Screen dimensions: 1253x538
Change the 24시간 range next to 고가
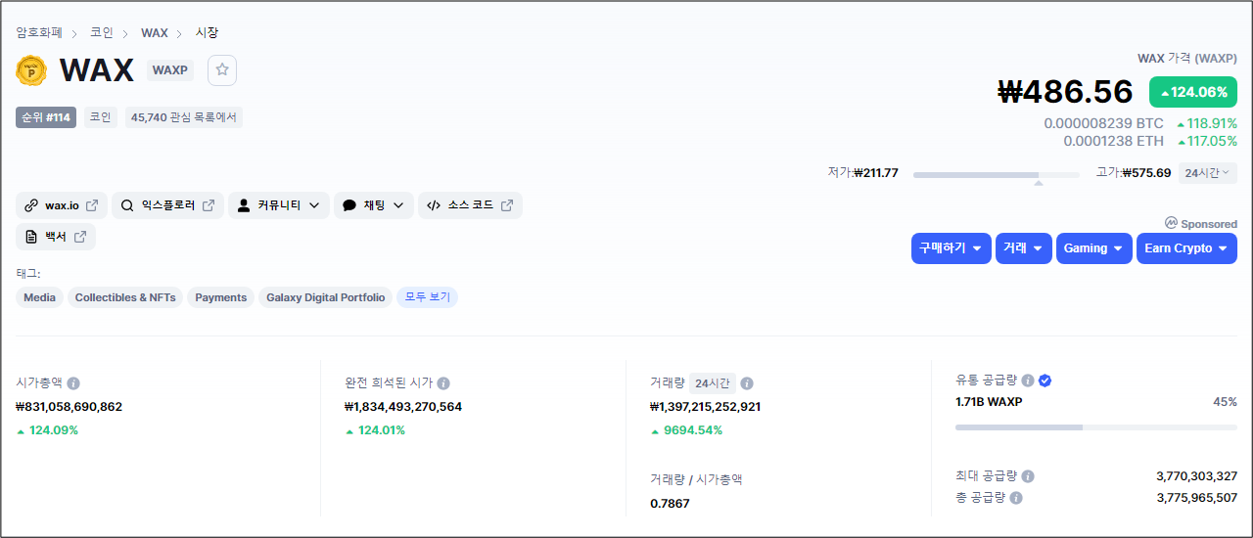click(1207, 173)
